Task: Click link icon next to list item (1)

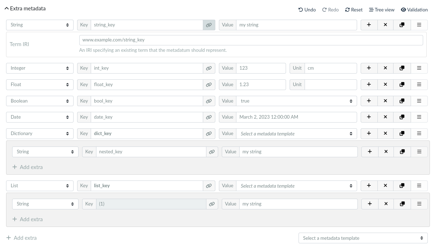Action: (212, 204)
